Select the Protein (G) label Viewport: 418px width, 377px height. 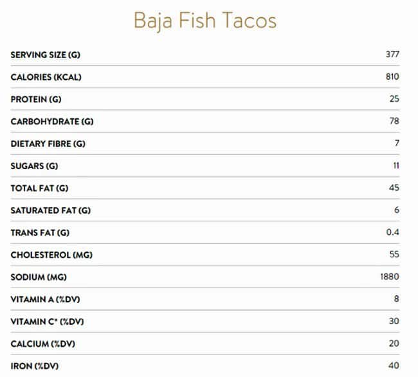[36, 99]
